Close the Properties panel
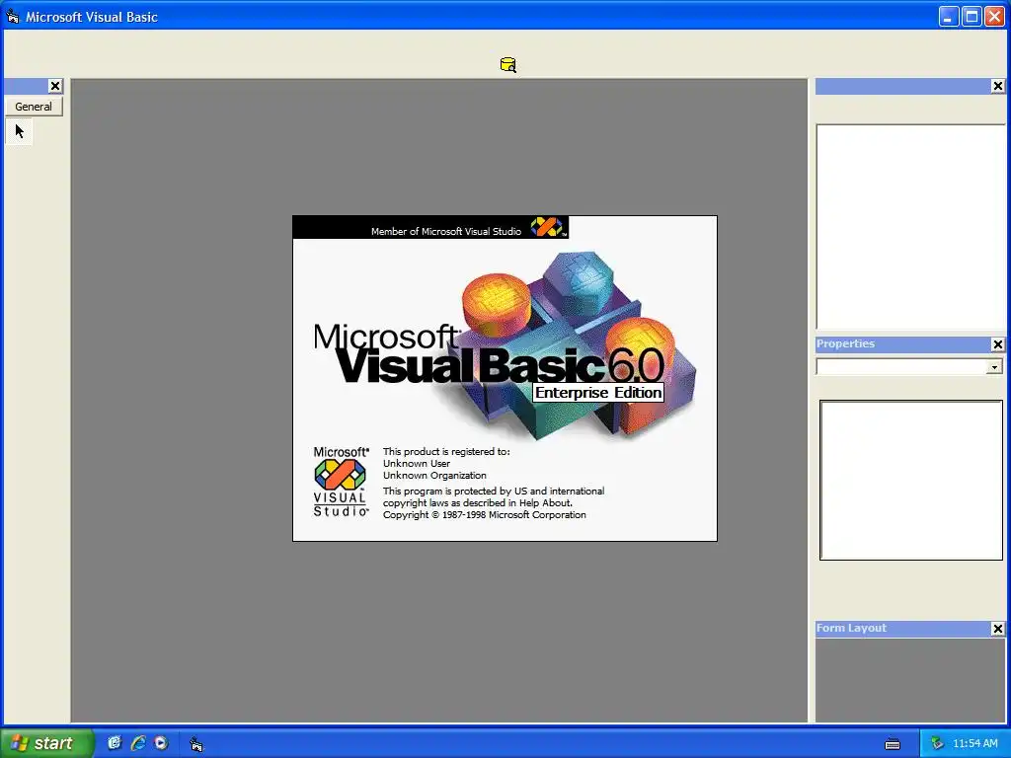This screenshot has height=758, width=1011. [997, 344]
